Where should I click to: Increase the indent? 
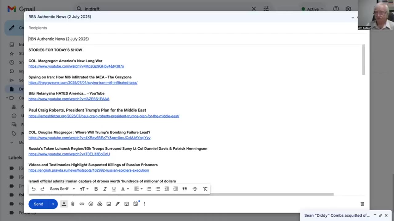tap(175, 189)
